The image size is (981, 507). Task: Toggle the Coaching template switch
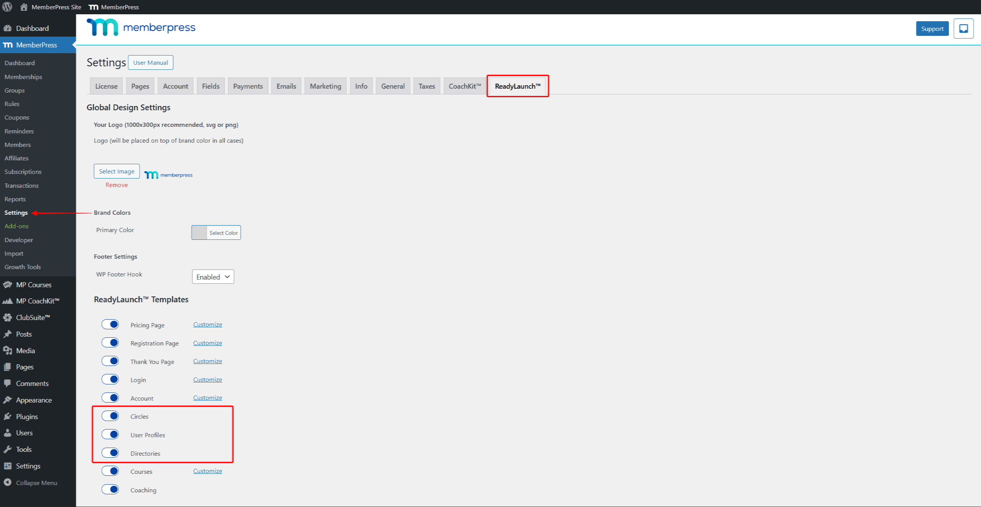point(110,490)
